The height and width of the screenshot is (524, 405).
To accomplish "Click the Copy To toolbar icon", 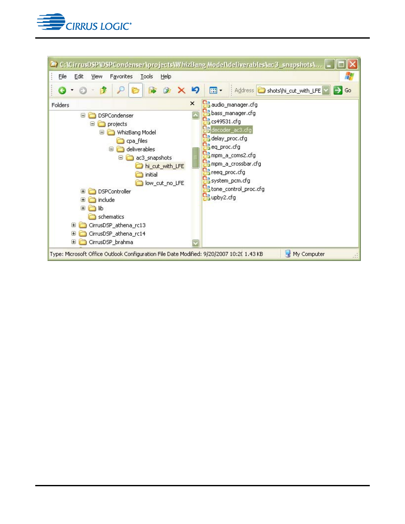I will click(x=167, y=90).
